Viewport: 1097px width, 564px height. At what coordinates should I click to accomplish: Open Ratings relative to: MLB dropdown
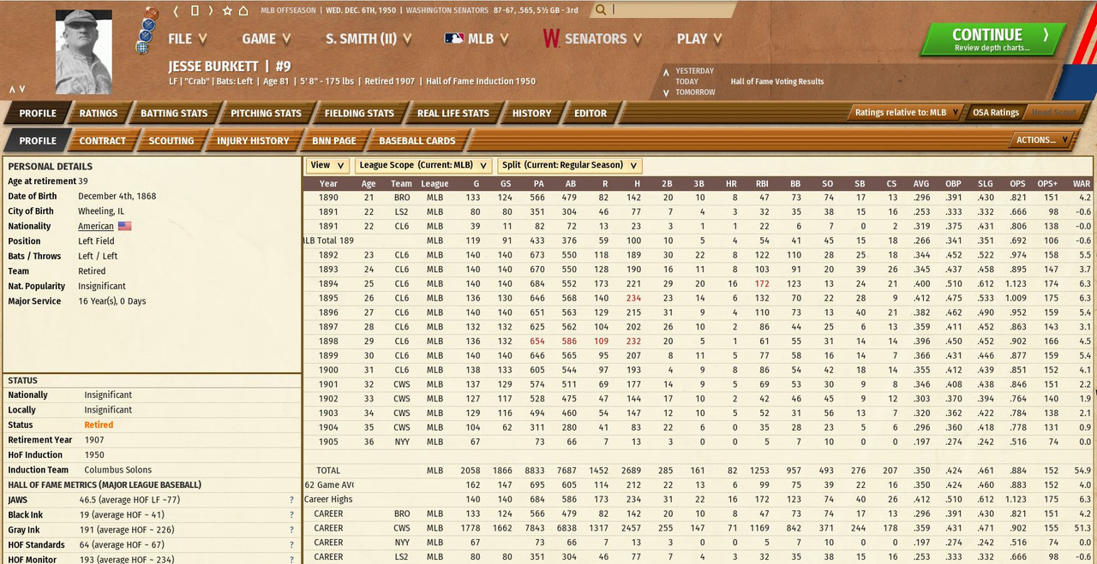(907, 112)
